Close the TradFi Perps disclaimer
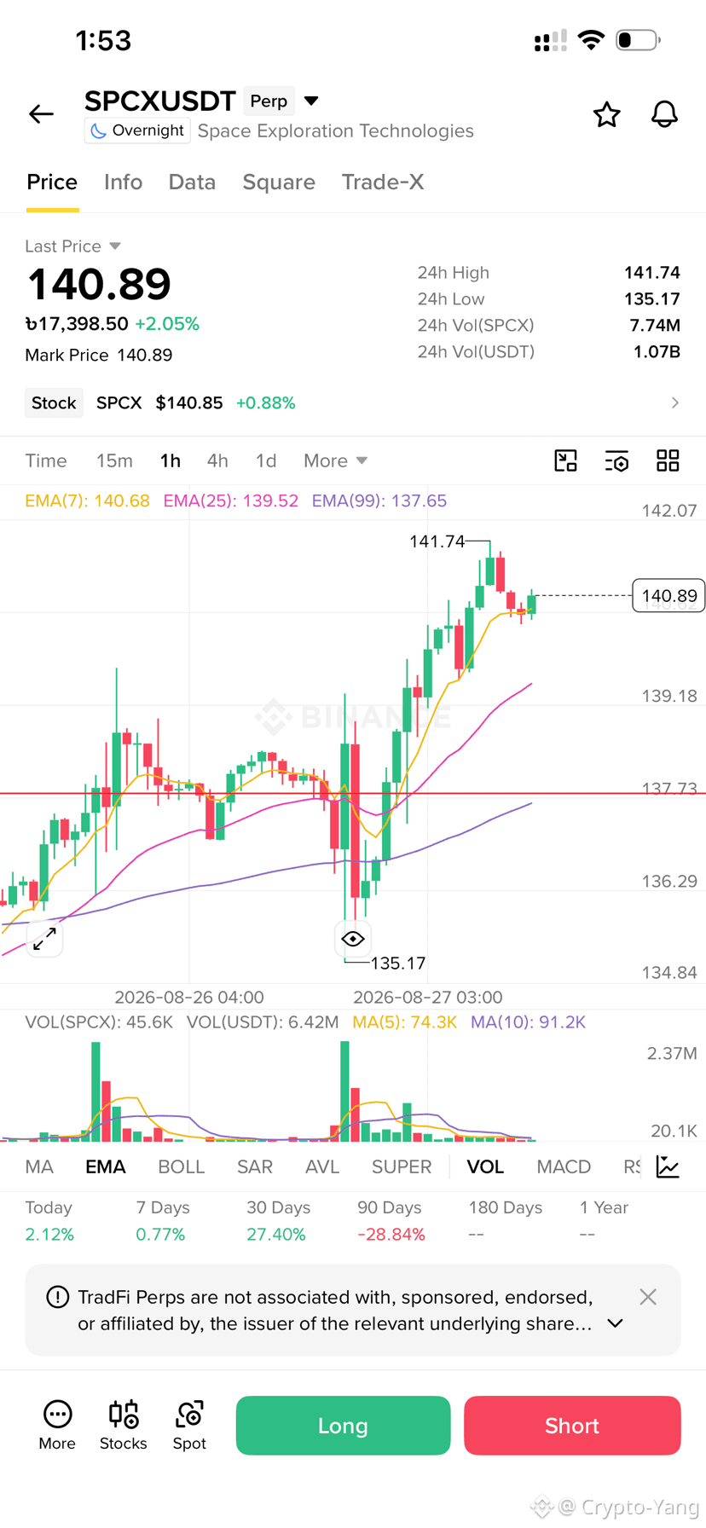Image resolution: width=706 pixels, height=1528 pixels. 648,1297
